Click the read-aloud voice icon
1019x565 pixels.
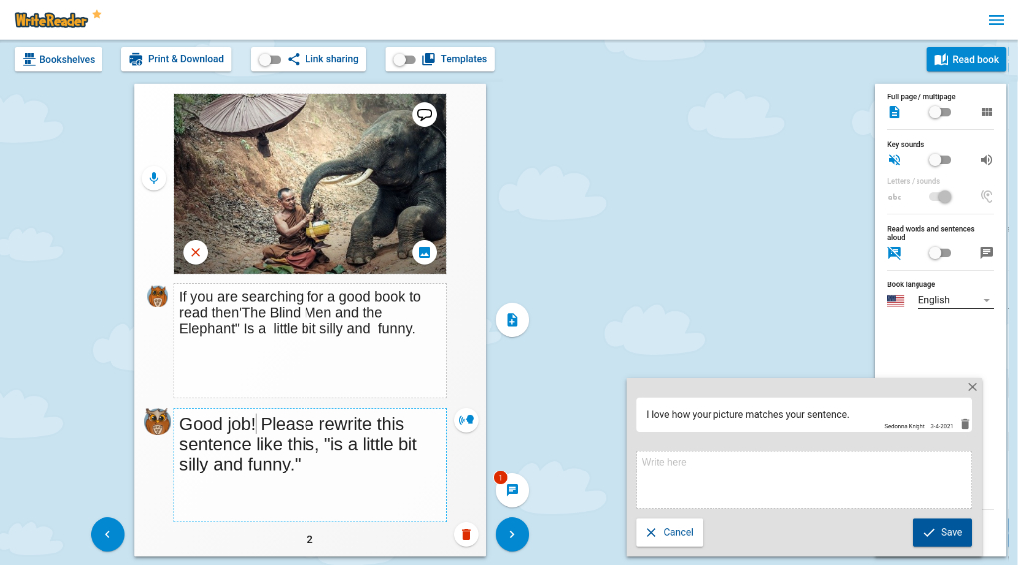click(466, 420)
